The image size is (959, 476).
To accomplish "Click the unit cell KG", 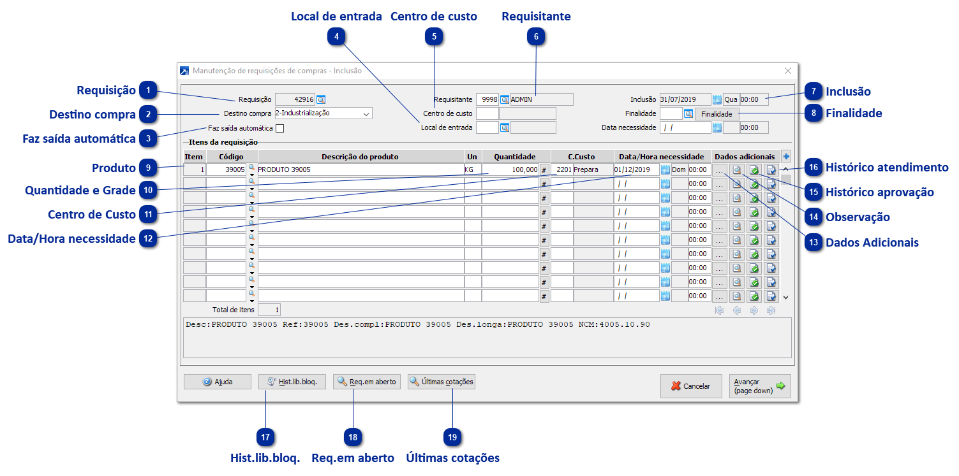I will [x=473, y=170].
